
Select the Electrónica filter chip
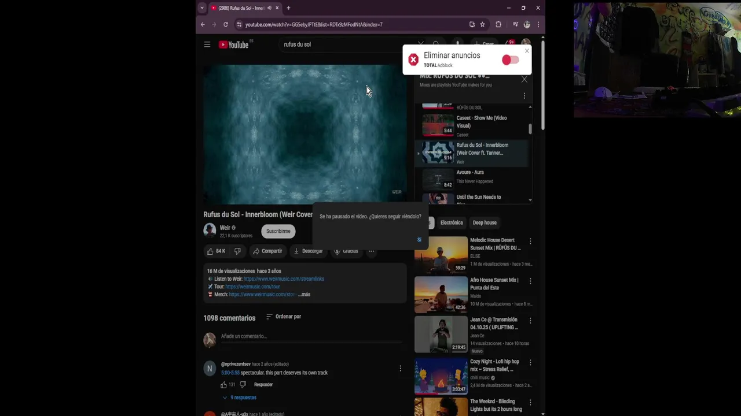[x=452, y=222]
